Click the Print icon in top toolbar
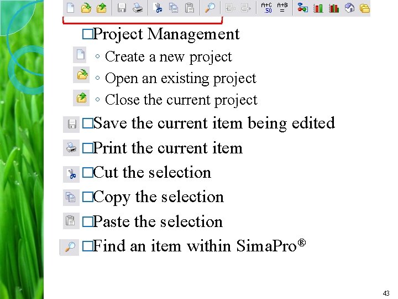Image resolution: width=398 pixels, height=299 pixels. click(138, 8)
